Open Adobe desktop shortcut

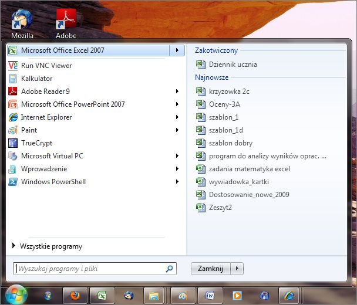(x=66, y=24)
